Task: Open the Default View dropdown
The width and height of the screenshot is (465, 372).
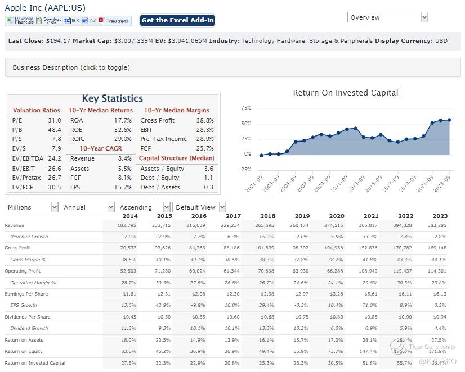Action: coord(199,207)
